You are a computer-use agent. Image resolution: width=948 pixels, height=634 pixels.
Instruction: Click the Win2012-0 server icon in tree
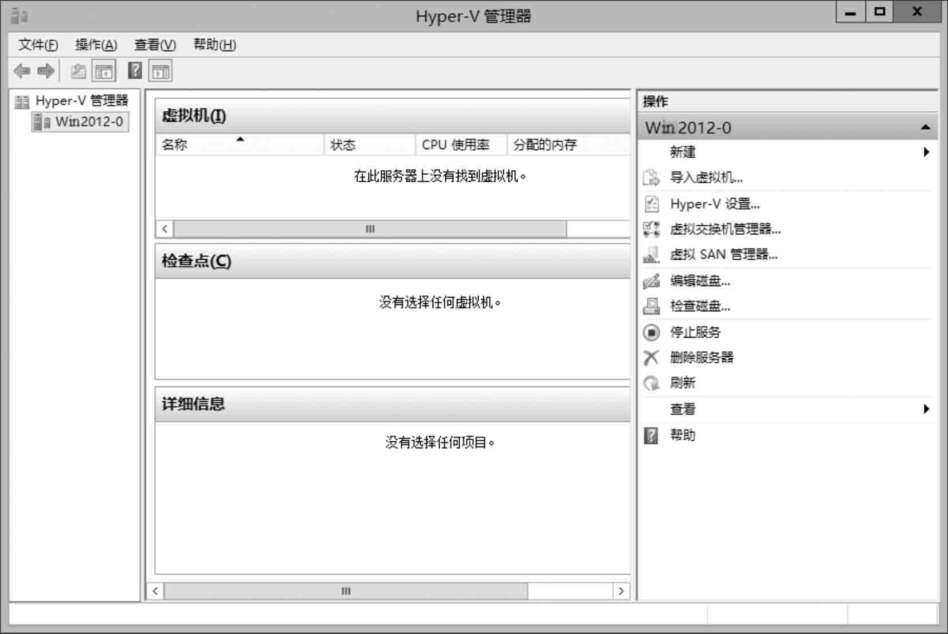pyautogui.click(x=41, y=122)
